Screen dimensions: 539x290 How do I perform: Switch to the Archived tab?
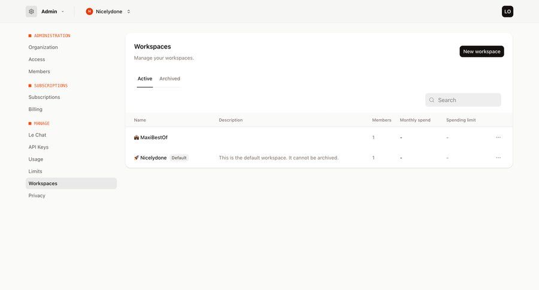[x=169, y=78]
